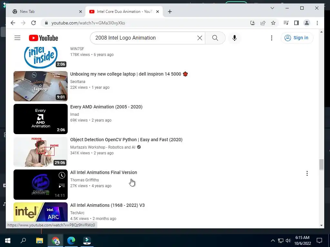Open the Filmora app in the taskbar

[x=87, y=241]
